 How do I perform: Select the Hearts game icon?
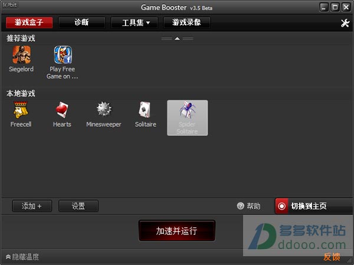[x=62, y=110]
